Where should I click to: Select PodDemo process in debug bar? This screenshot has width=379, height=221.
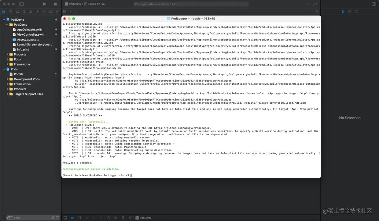coord(143,218)
